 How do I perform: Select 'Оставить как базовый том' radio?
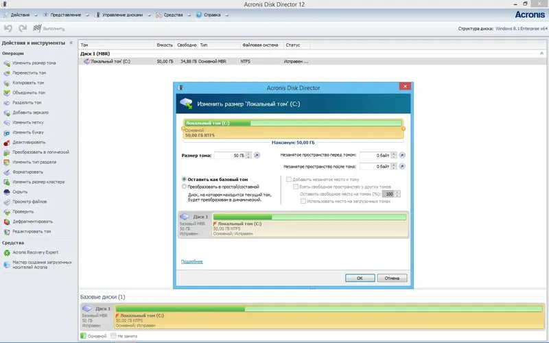pos(184,179)
